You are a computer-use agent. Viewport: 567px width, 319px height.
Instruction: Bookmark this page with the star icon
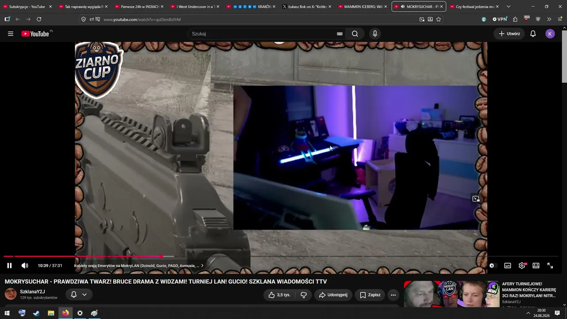coord(439,19)
